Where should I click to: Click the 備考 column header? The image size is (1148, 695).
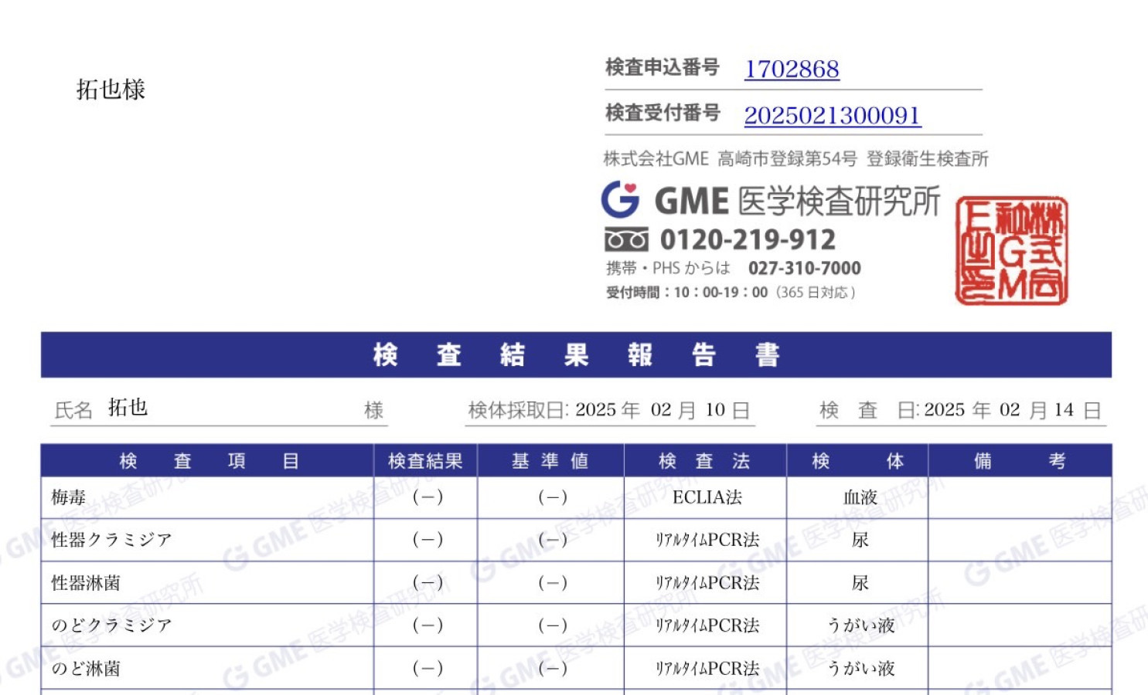[x=1020, y=461]
